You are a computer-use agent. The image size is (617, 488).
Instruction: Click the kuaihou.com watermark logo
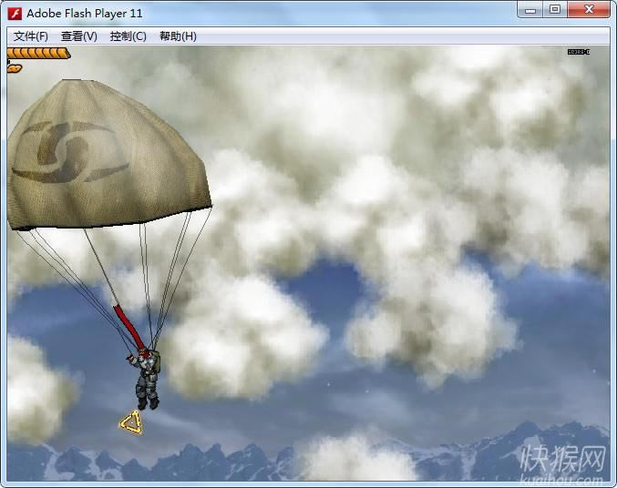point(561,466)
